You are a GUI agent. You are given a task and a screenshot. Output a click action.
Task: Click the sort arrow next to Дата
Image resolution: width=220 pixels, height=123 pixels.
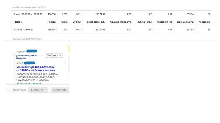coord(22,22)
